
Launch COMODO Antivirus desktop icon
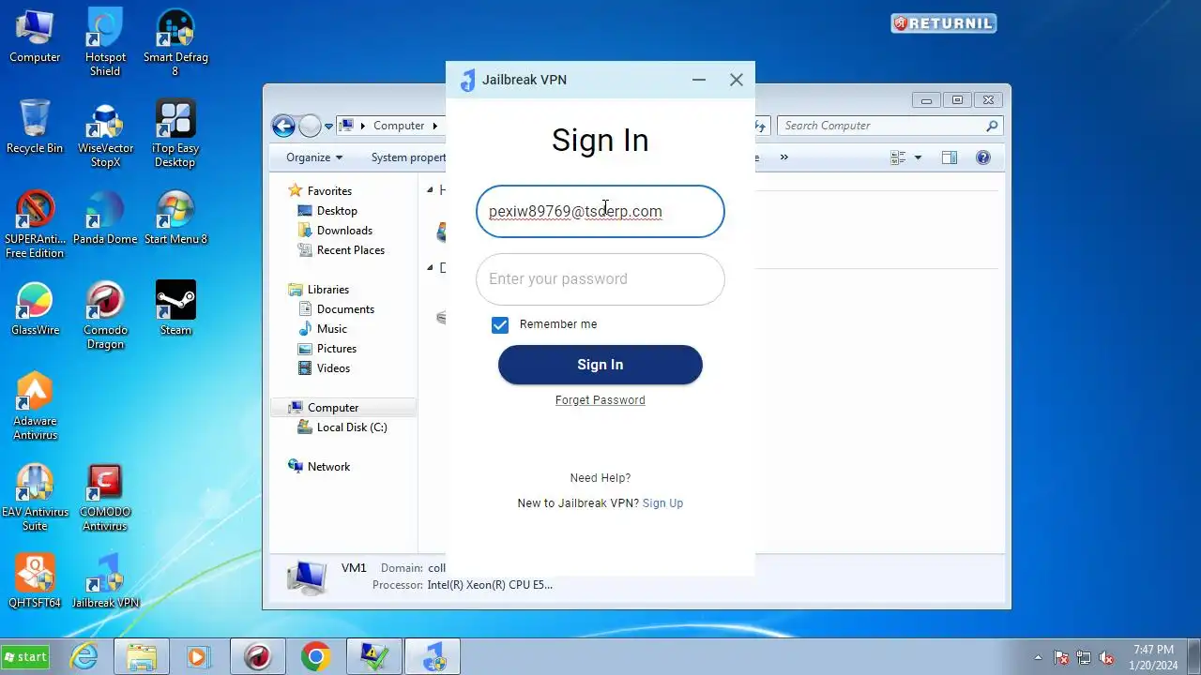(x=105, y=498)
